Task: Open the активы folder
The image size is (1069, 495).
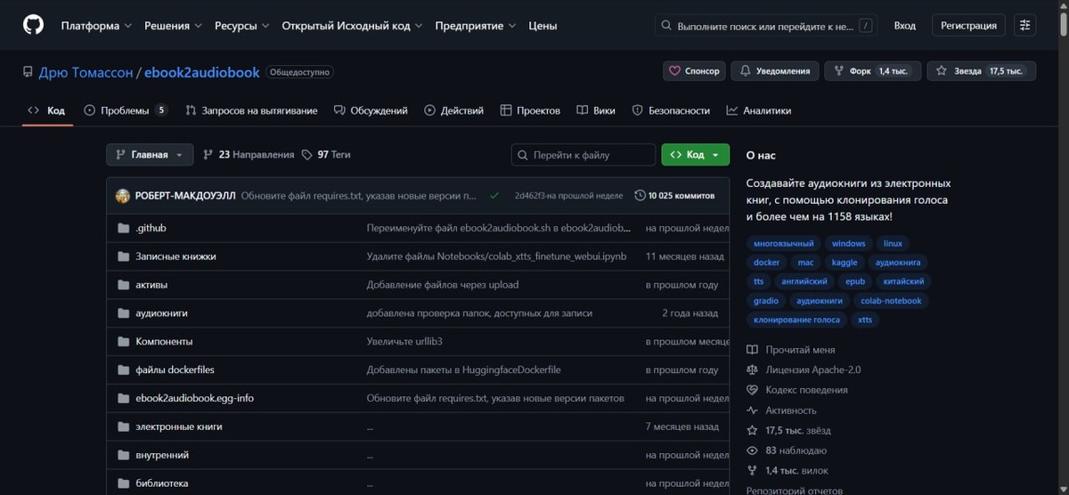Action: [x=151, y=285]
